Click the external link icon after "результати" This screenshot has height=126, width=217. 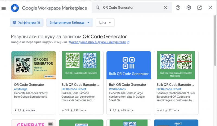(x=128, y=42)
